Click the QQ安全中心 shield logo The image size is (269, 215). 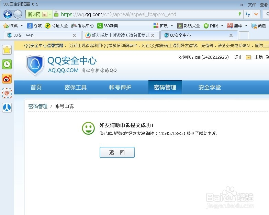coord(35,65)
